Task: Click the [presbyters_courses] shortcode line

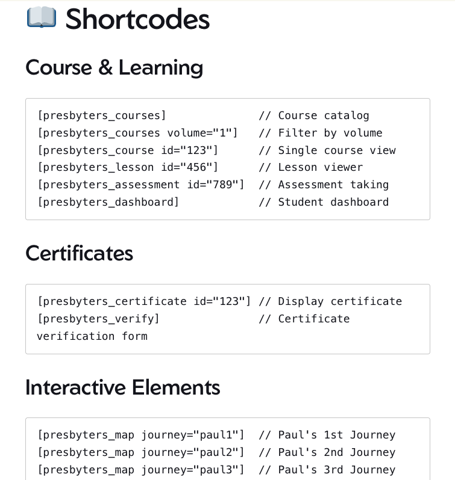Action: [x=101, y=115]
